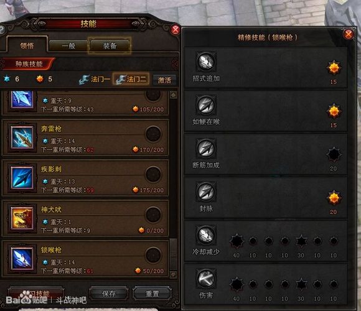
Task: Click the 招式追加 refinement icon
Action: point(206,62)
